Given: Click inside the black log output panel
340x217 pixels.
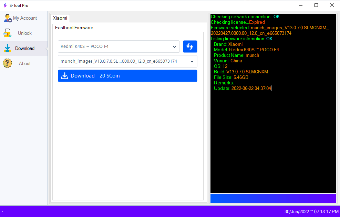Looking at the screenshot, I should [273, 138].
